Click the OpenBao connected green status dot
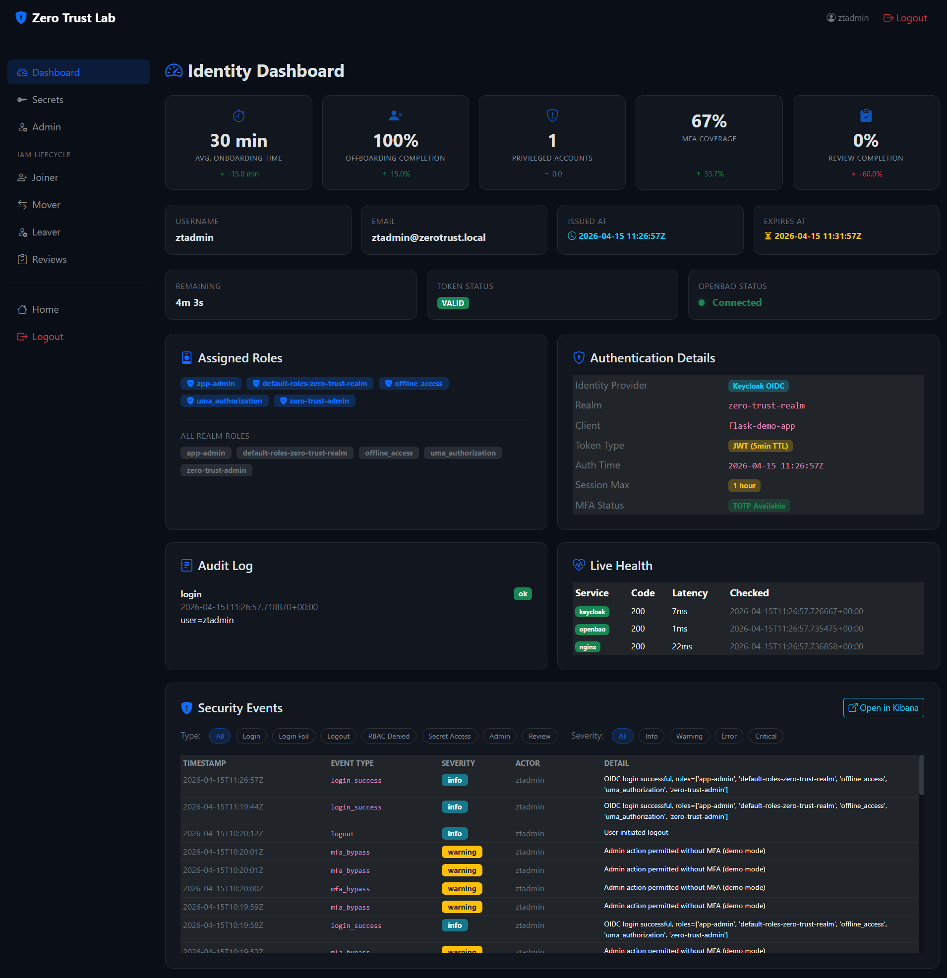Screen dimensions: 947x978 [x=702, y=303]
